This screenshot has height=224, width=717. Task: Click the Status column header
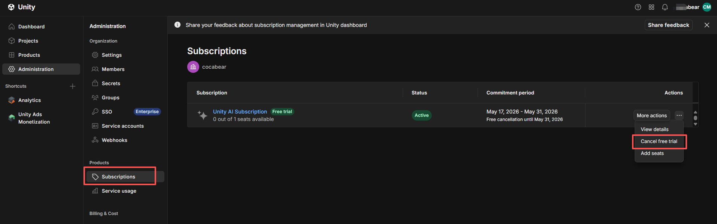pyautogui.click(x=419, y=93)
